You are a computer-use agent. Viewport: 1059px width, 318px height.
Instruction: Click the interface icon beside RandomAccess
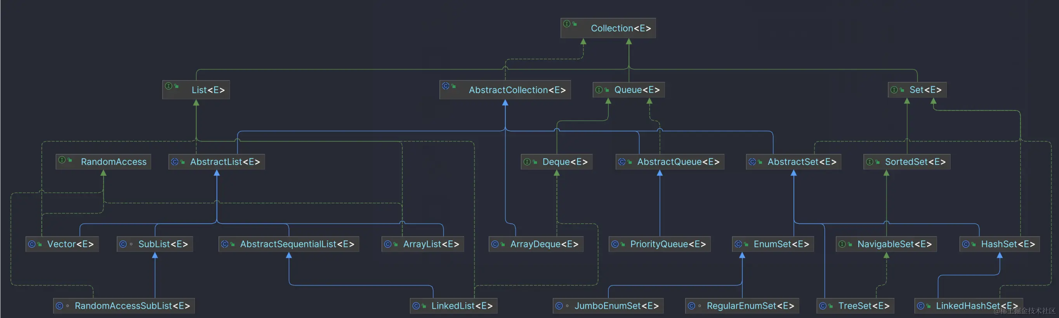(x=62, y=160)
